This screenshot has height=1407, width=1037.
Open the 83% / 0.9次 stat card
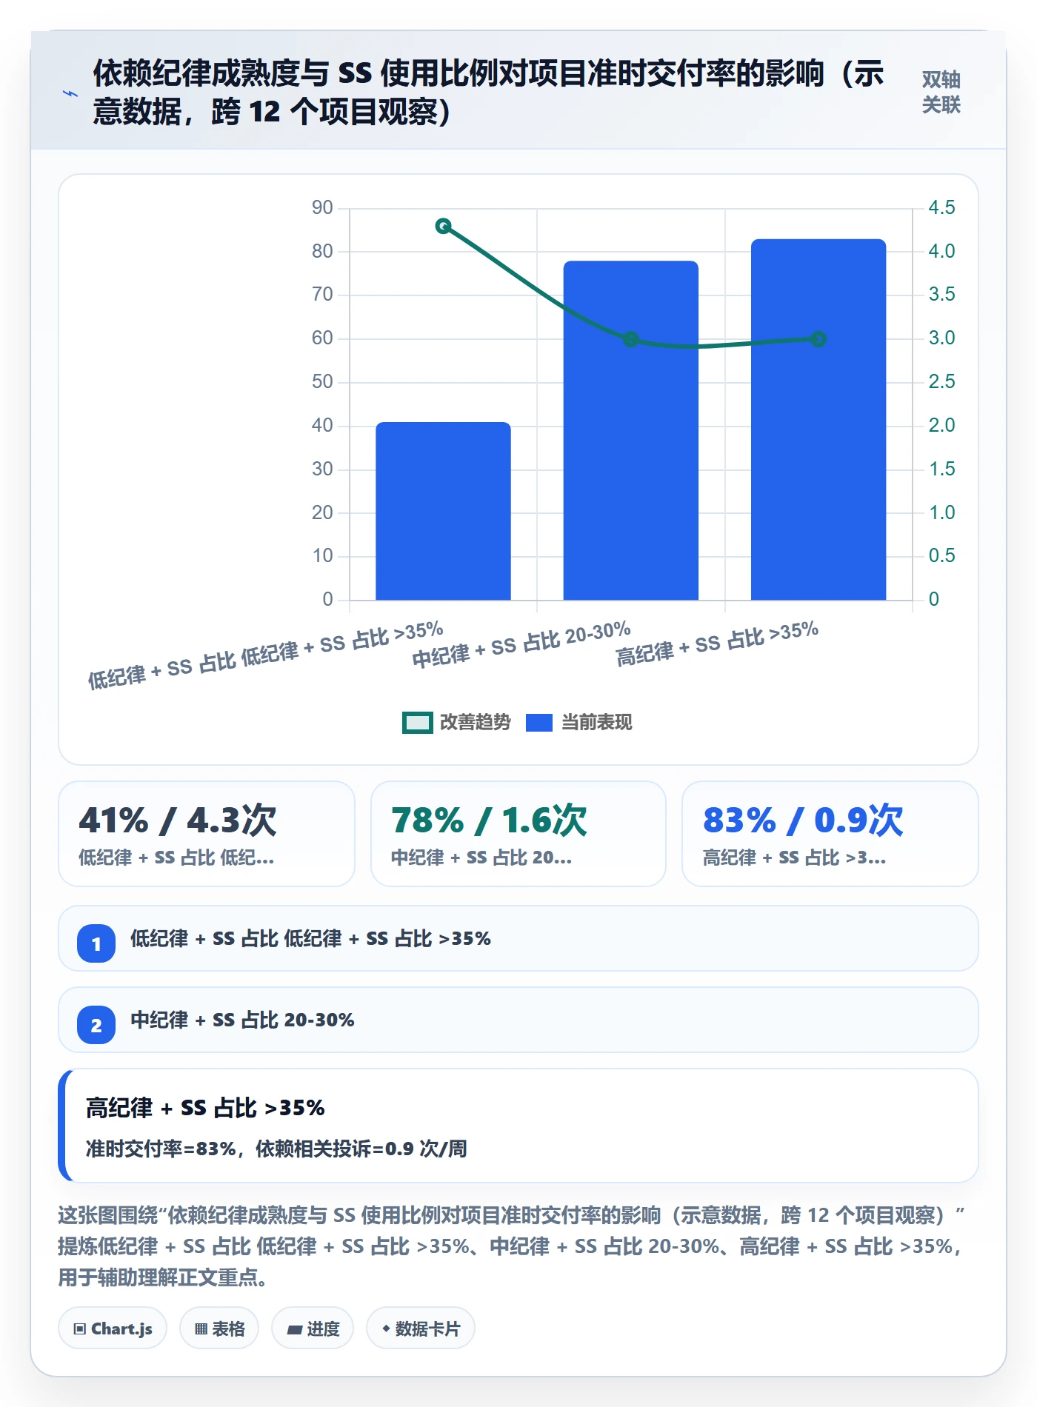coord(830,834)
